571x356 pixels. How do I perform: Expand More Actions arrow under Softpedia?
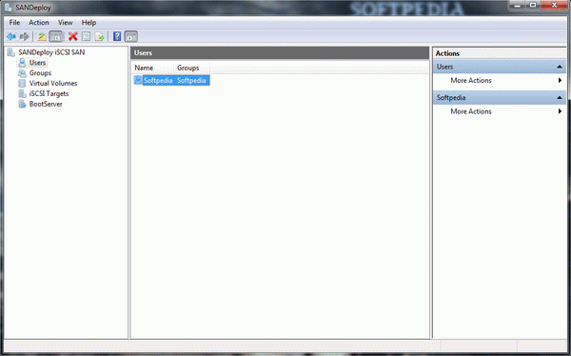coord(561,111)
